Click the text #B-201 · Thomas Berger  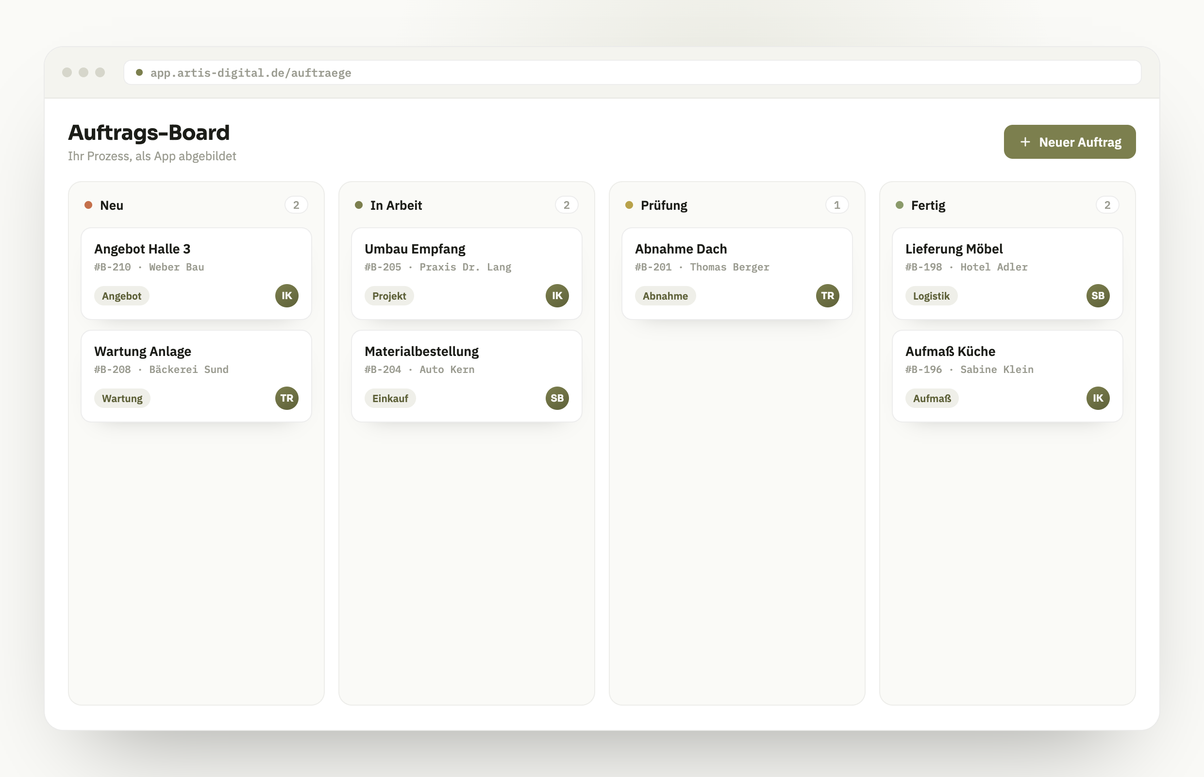(702, 267)
